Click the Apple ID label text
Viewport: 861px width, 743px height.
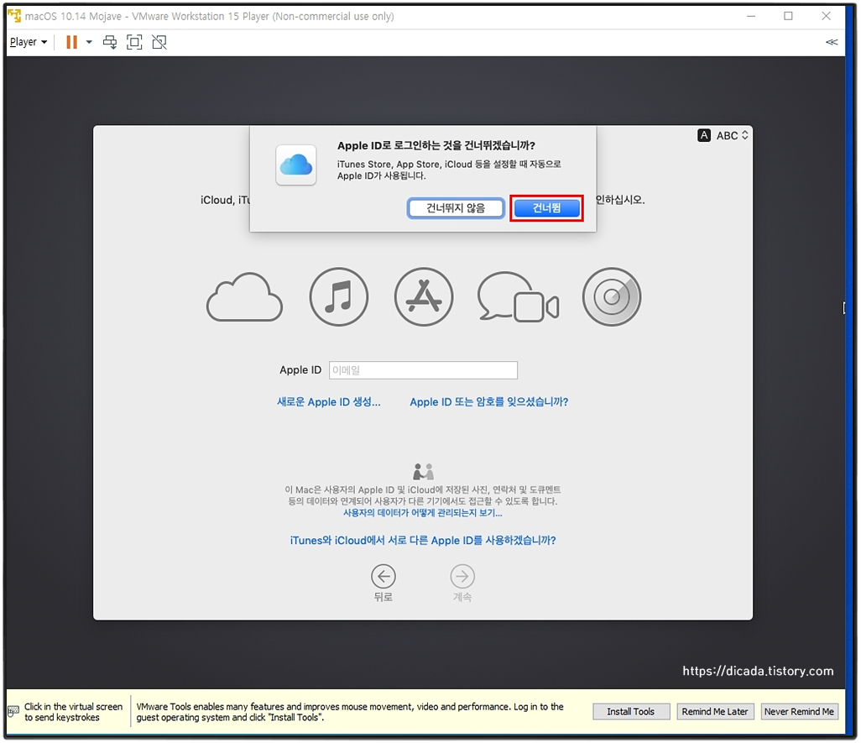300,370
